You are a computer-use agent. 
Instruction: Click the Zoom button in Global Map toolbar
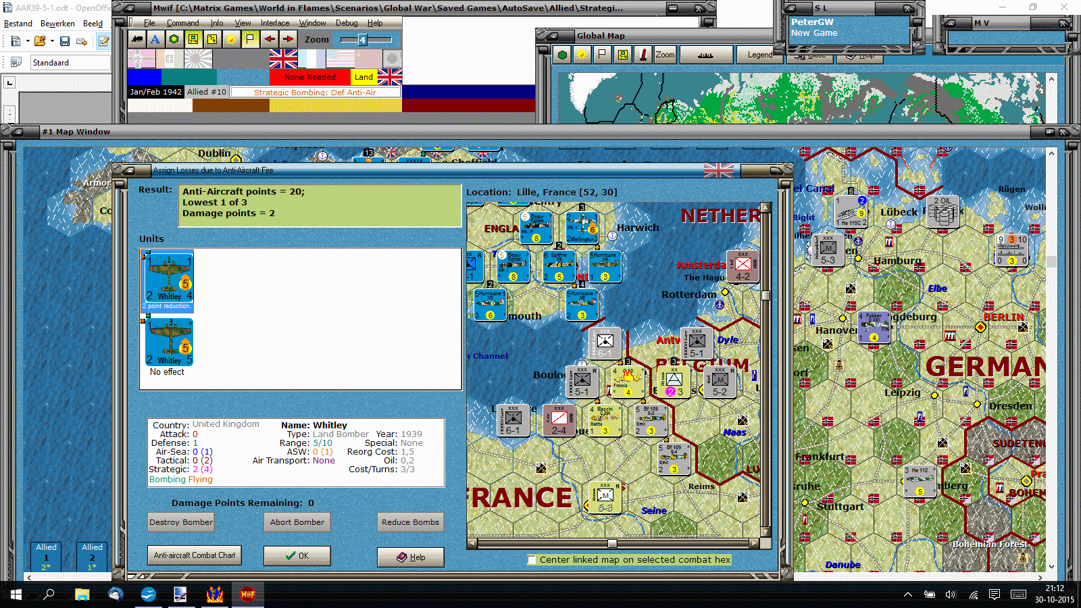pyautogui.click(x=665, y=55)
